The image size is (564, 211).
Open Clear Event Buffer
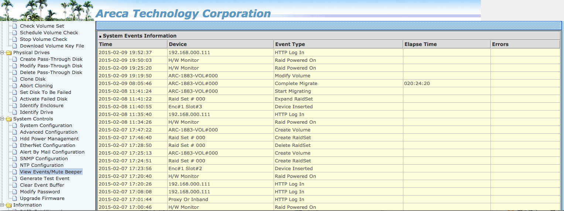[42, 185]
